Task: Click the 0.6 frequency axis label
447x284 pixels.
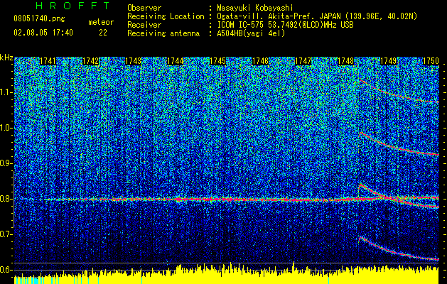Action: [x=6, y=270]
